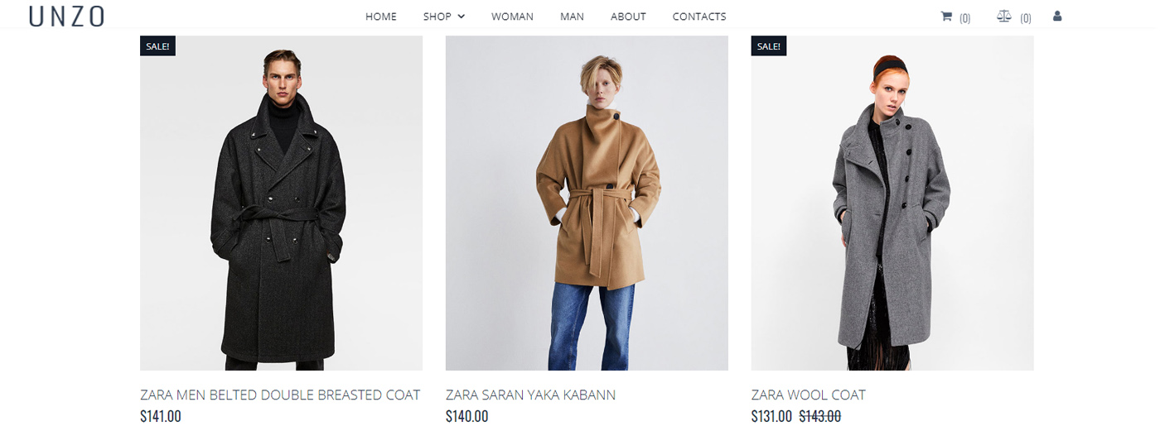Click the SALE badge on wool coat
Screen dimensions: 1160x426
click(x=769, y=46)
